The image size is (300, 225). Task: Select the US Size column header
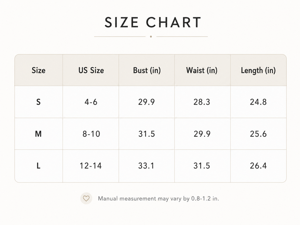point(91,70)
